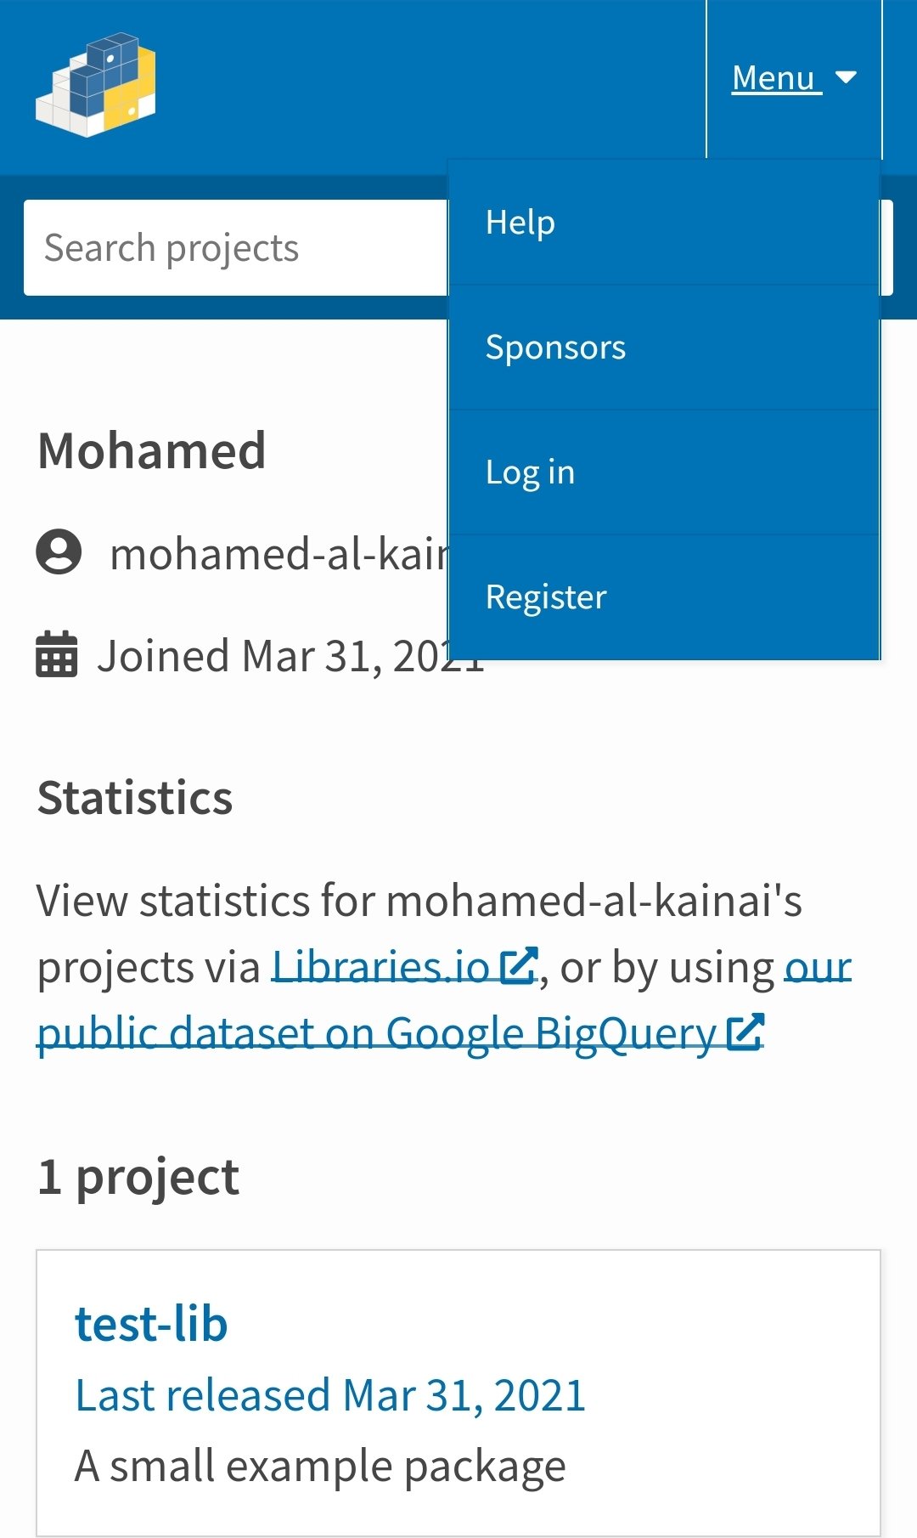This screenshot has height=1538, width=917.
Task: Open Help from the menu
Action: (520, 223)
